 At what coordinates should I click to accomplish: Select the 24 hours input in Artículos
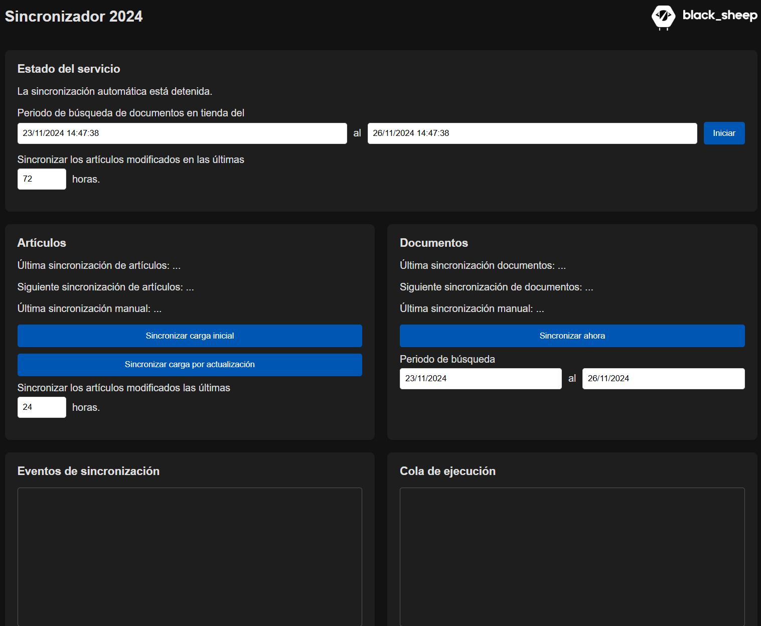point(42,407)
